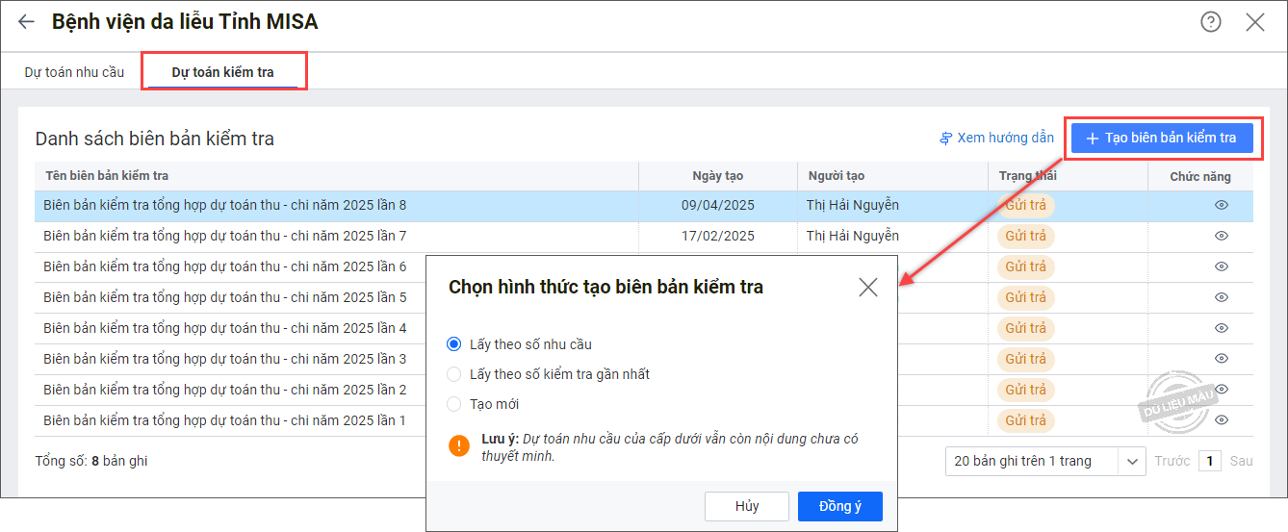Viewport: 1288px width, 532px height.
Task: Open the 'Dự toán kiểm tra' tab
Action: pos(222,72)
